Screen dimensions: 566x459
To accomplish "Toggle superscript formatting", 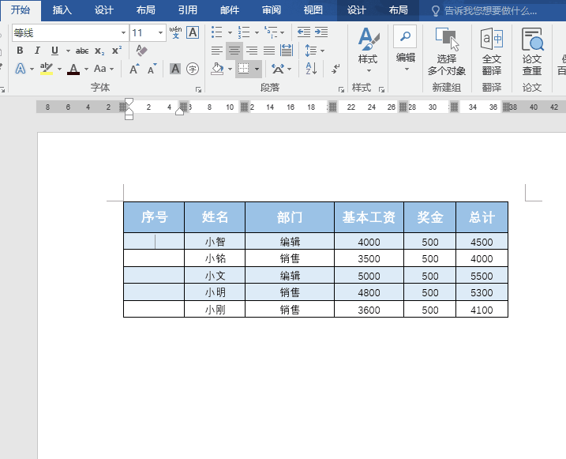I will 117,51.
